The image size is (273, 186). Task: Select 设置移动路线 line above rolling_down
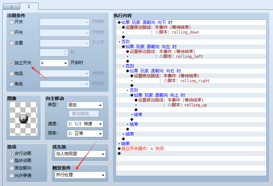191,27
